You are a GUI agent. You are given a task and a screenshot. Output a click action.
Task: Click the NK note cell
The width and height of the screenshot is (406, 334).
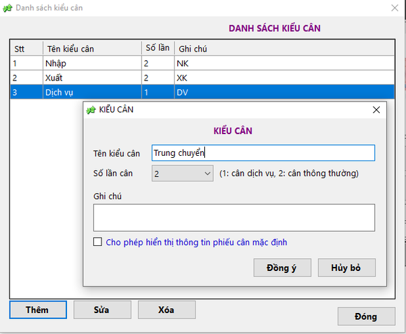(284, 63)
